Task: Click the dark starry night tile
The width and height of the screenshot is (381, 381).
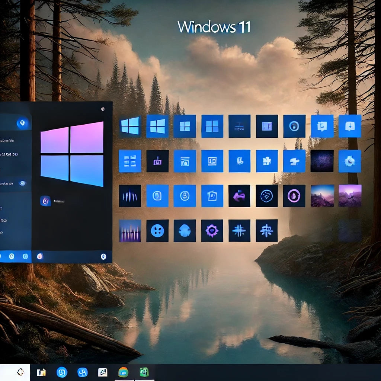Action: coord(322,161)
